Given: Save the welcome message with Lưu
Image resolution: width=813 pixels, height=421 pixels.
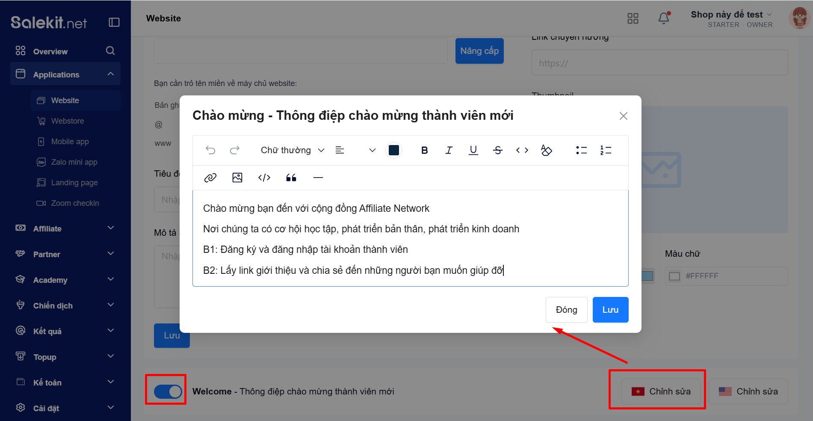Looking at the screenshot, I should pos(610,310).
